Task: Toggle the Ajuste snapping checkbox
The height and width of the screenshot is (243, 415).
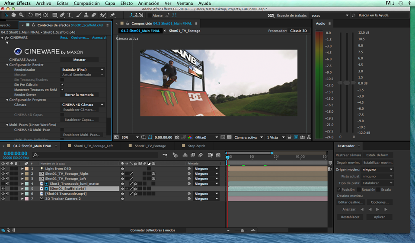Action: 150,15
